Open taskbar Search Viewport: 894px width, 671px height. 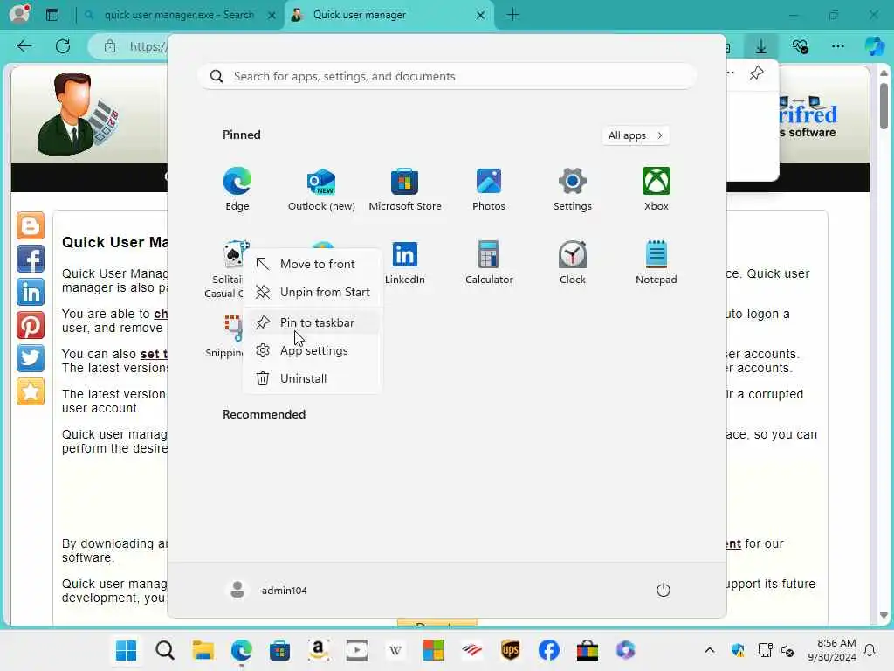pos(165,650)
